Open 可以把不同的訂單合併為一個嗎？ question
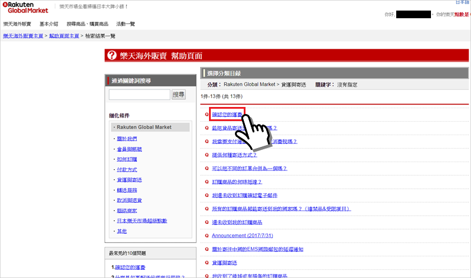Screen dimensions: 471x278 click(x=249, y=169)
